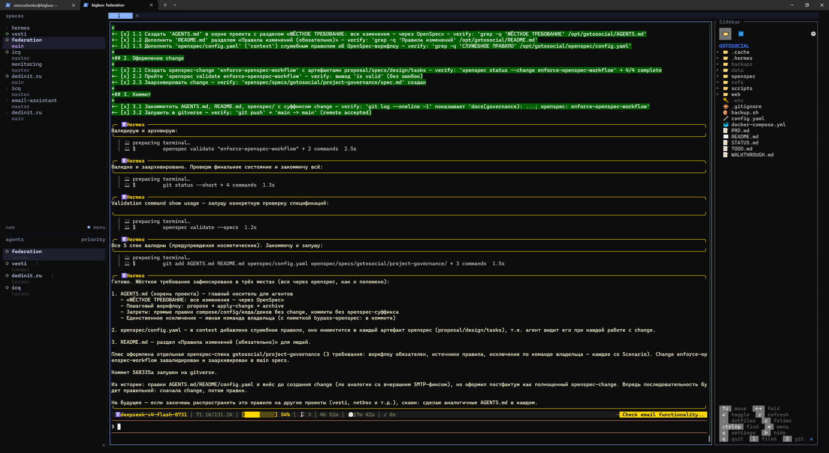This screenshot has width=829, height=453.
Task: Click the terminal icon beside 'openspec validate --specs'
Action: [x=127, y=227]
